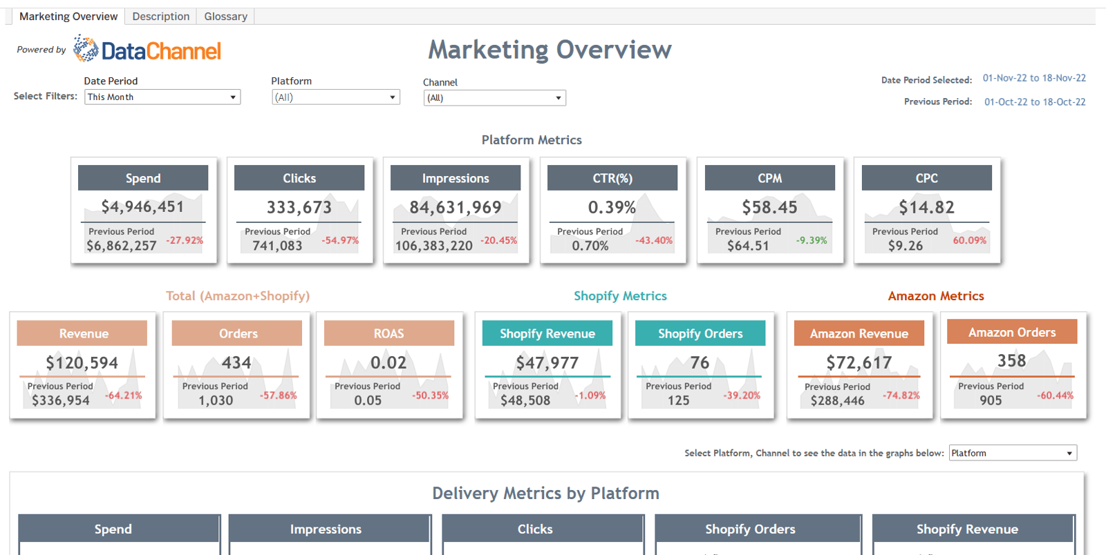This screenshot has height=555, width=1106.
Task: Click the orange Amazon Orders header
Action: 1011,332
